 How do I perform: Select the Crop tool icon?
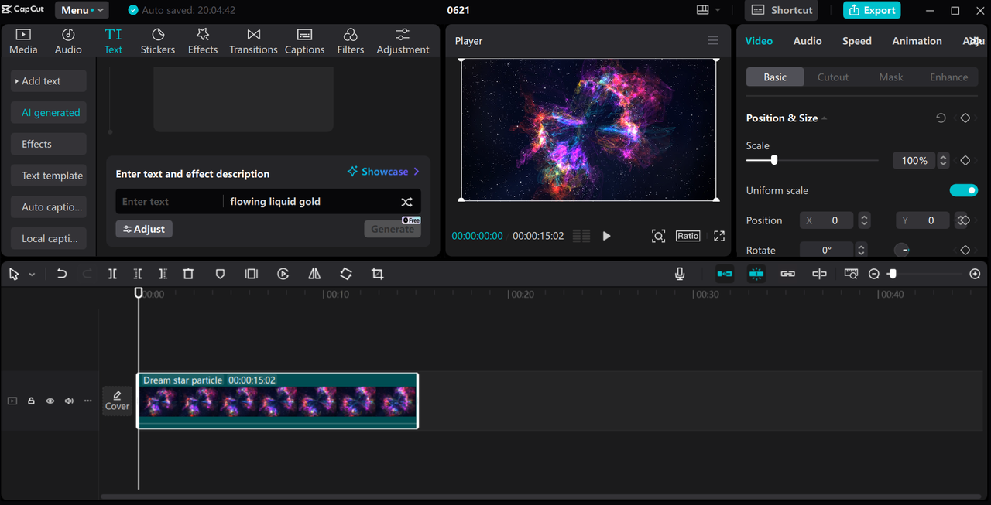(x=377, y=274)
